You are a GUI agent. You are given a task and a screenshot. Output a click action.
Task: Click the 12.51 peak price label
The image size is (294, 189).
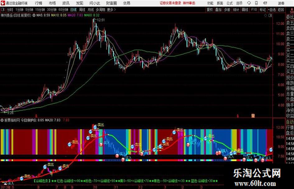(x=101, y=20)
